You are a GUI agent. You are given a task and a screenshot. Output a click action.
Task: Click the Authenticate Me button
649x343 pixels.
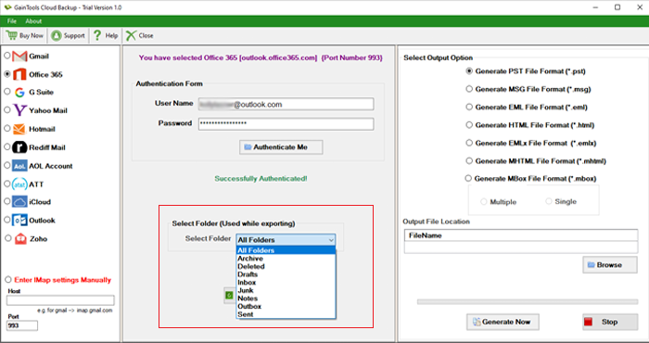[281, 147]
